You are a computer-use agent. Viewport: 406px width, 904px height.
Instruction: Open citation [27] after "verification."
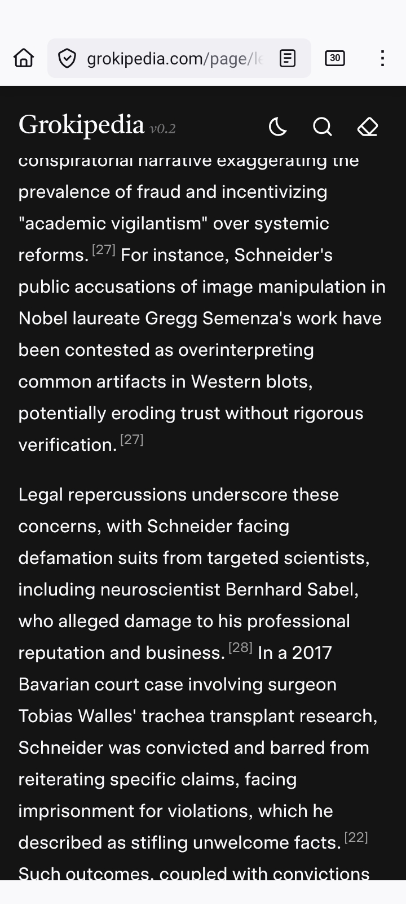coord(132,440)
